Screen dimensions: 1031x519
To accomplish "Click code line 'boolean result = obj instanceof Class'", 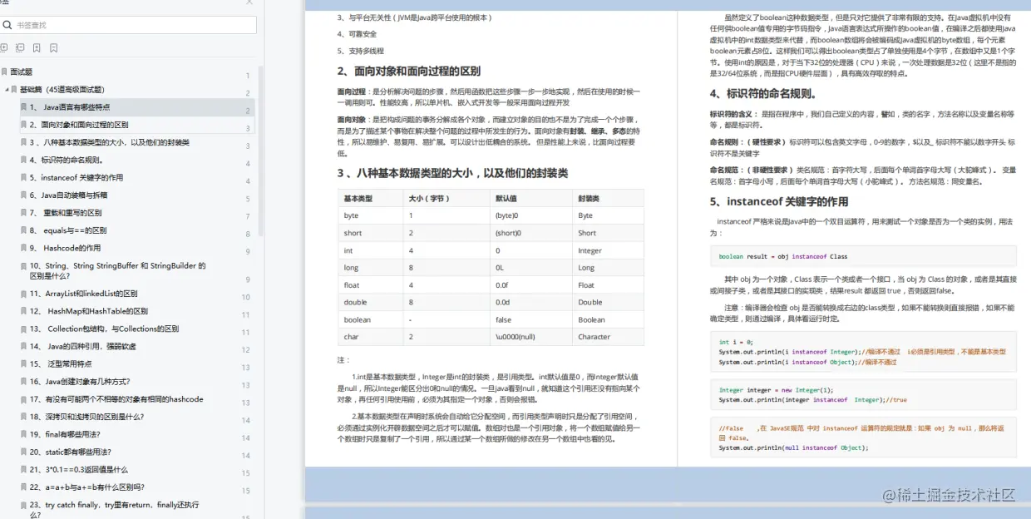I will 783,257.
